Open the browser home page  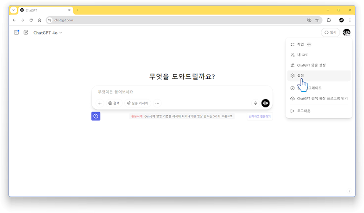click(x=39, y=20)
